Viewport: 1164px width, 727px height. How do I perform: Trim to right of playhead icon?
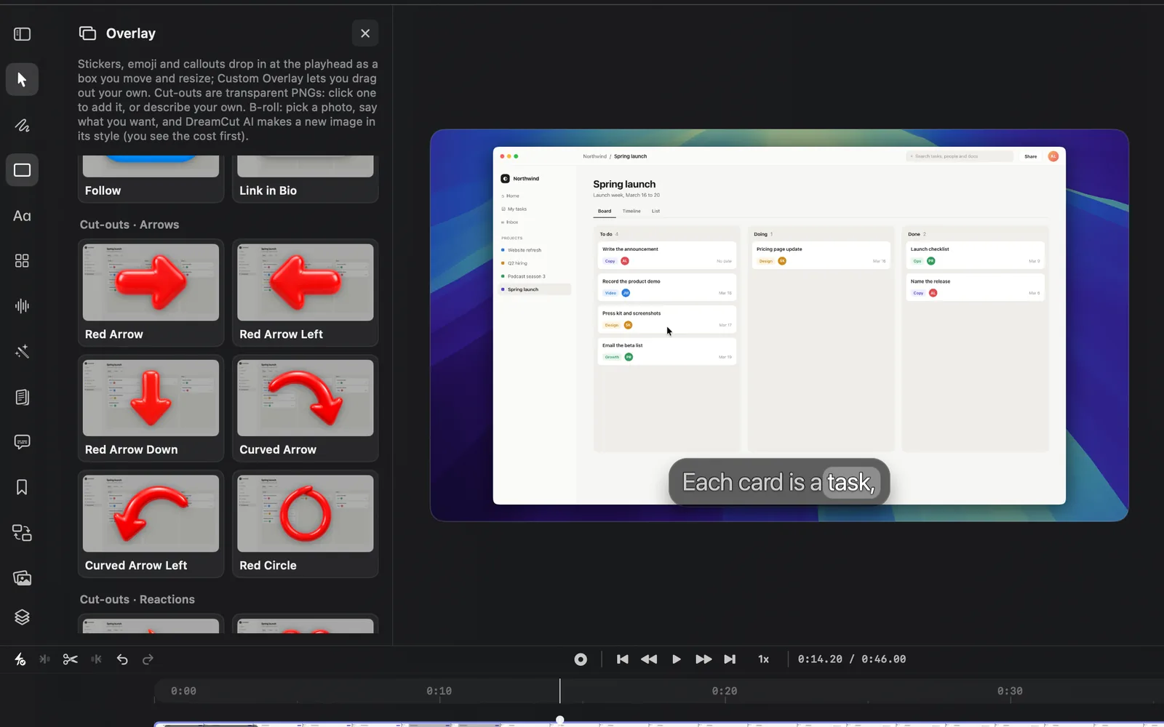96,659
